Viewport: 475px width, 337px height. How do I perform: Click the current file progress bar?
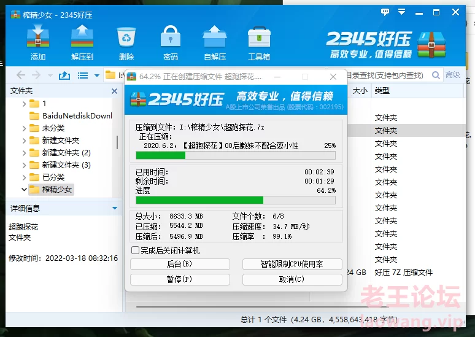236,155
